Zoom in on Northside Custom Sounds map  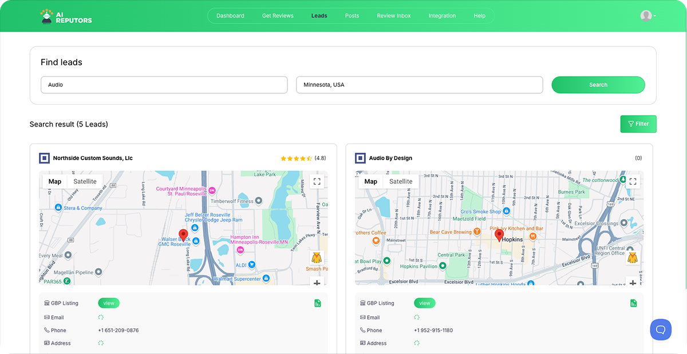317,282
